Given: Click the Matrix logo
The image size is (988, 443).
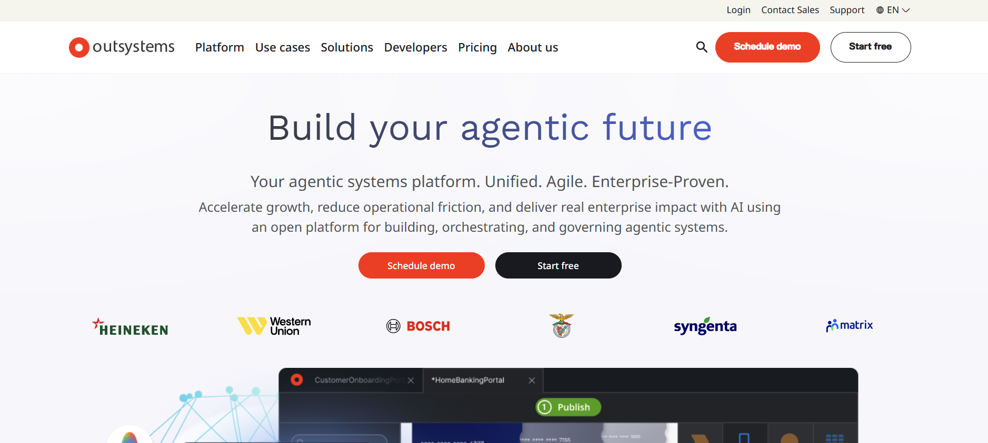Looking at the screenshot, I should pyautogui.click(x=849, y=326).
